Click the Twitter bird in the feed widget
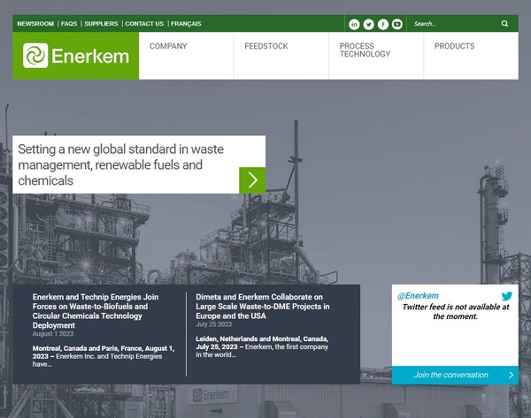Screen dimensions: 531x418 pos(506,296)
